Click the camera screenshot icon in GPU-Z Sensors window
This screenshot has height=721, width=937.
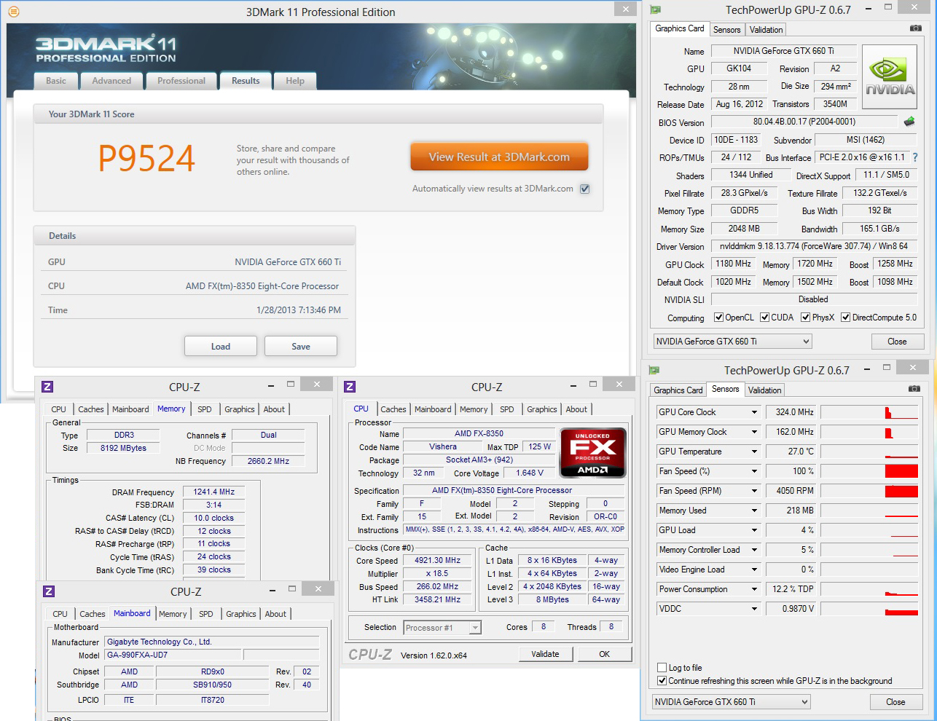[914, 389]
